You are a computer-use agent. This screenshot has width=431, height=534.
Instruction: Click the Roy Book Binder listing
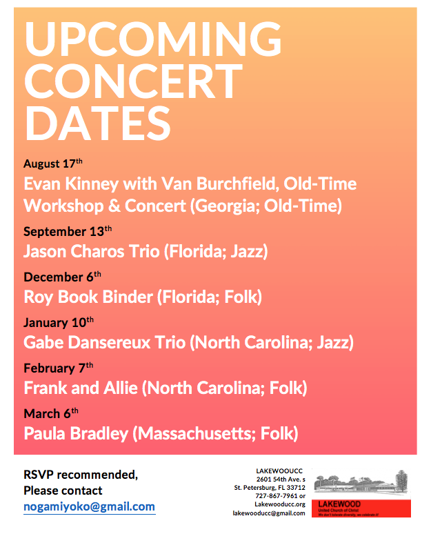point(143,297)
